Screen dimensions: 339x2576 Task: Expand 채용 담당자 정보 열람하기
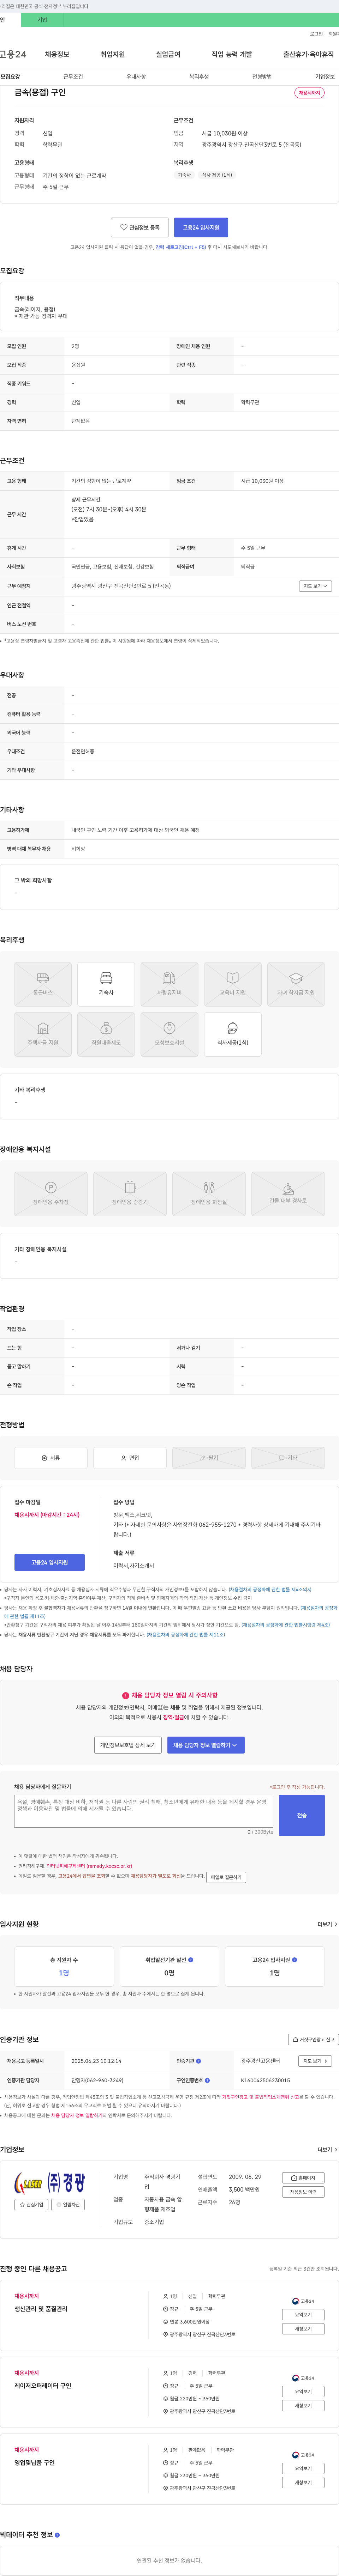pyautogui.click(x=206, y=1745)
